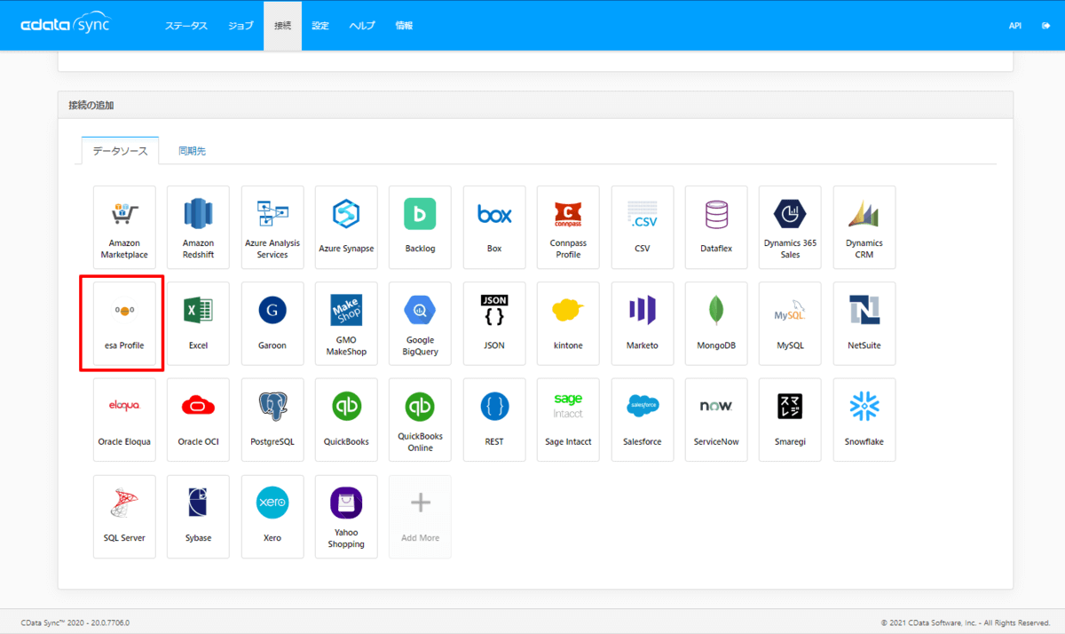Select the QuickBooks Online connector
The width and height of the screenshot is (1065, 634).
(x=420, y=420)
